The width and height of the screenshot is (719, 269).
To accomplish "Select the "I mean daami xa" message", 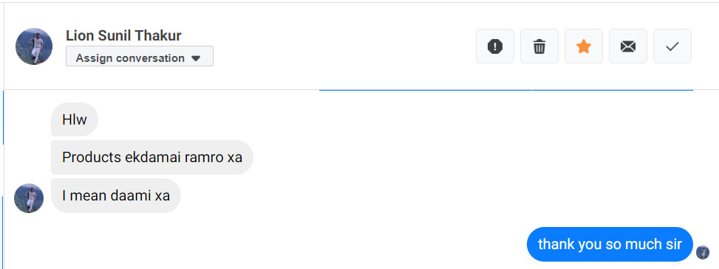I will pos(116,196).
